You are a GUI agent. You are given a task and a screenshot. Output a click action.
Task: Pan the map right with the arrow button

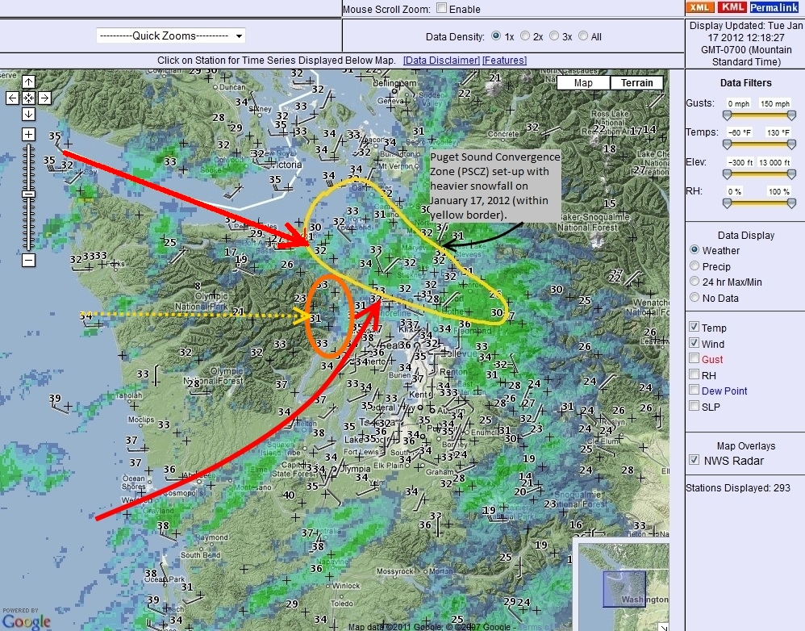coord(44,98)
